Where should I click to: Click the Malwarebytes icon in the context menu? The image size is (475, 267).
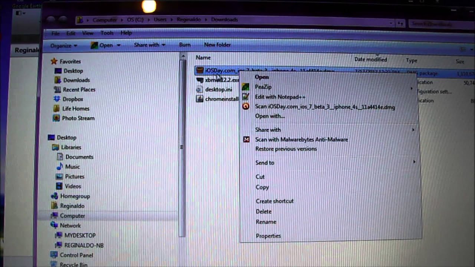tap(246, 139)
